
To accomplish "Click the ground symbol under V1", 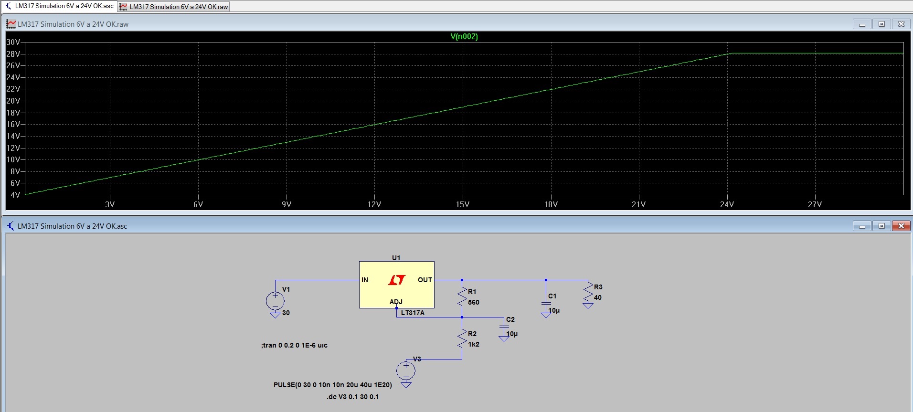I will click(x=275, y=315).
